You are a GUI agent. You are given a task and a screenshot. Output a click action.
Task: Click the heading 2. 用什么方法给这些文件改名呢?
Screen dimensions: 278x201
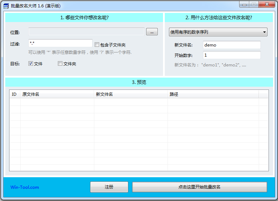[219, 17]
